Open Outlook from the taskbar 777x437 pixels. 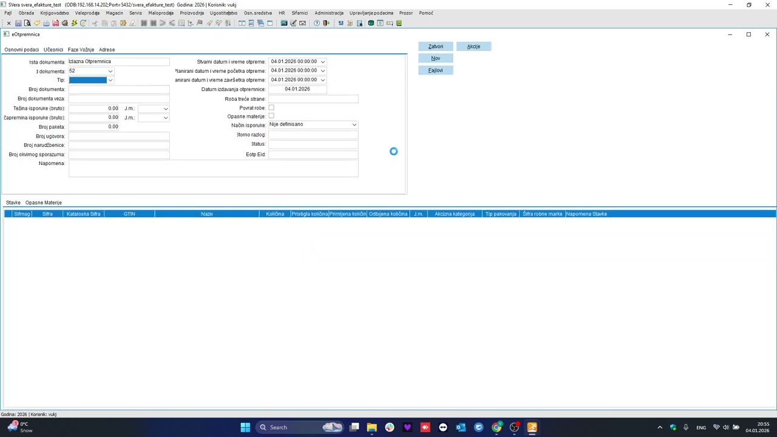click(461, 427)
